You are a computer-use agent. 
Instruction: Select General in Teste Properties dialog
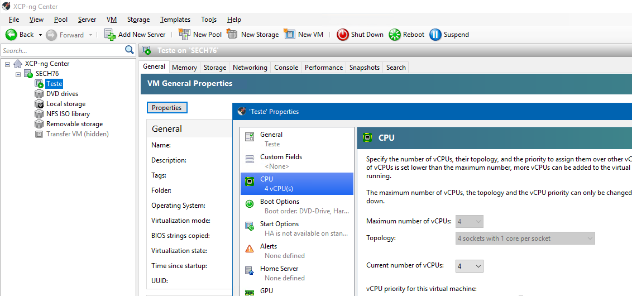pyautogui.click(x=296, y=139)
